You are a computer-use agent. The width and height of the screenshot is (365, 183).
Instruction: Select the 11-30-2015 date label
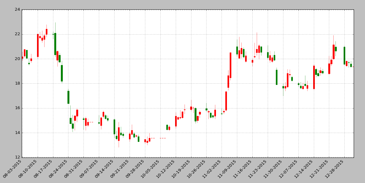point(273,169)
